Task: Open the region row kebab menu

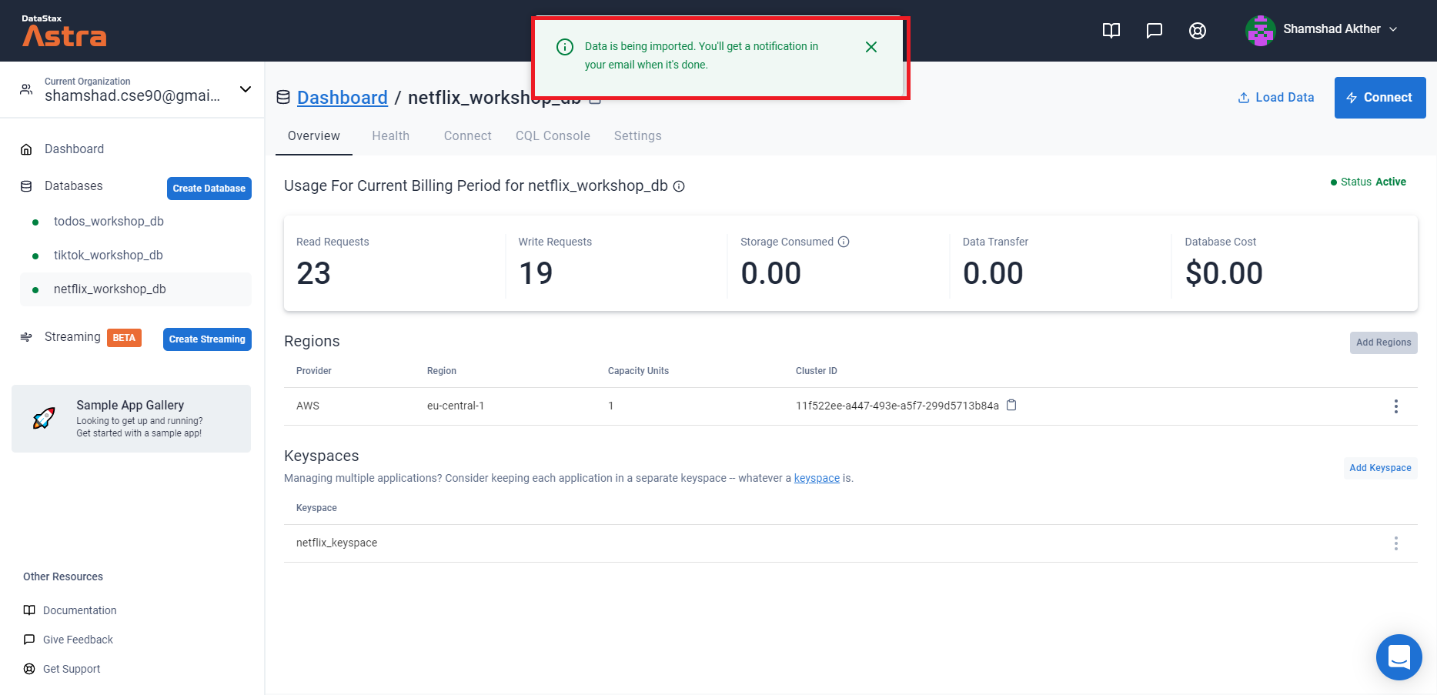Action: click(1395, 406)
